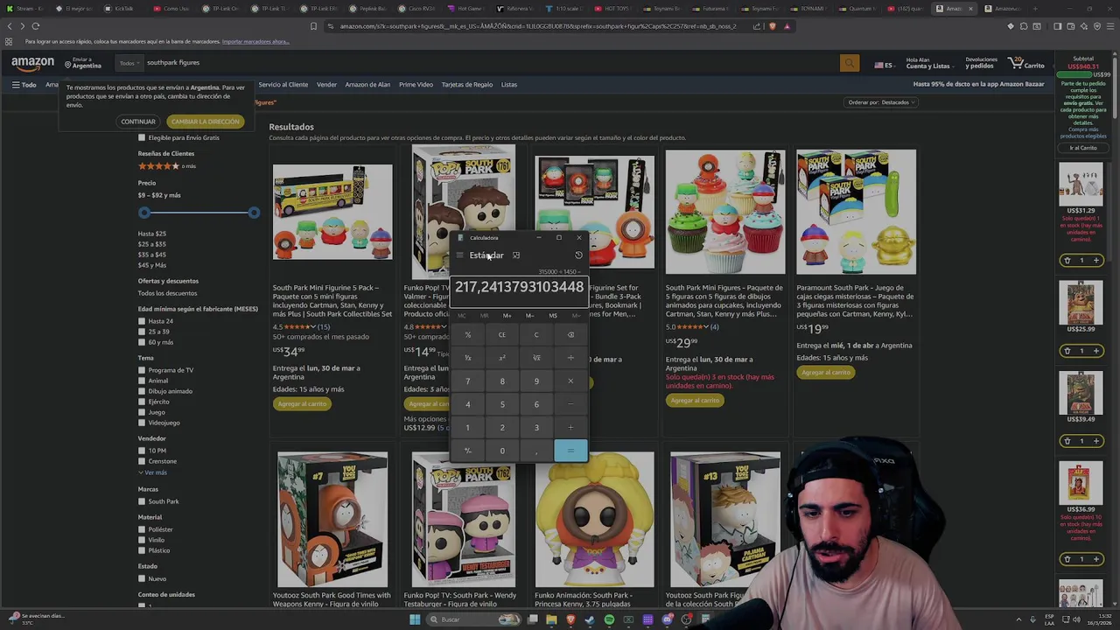This screenshot has width=1120, height=630.
Task: Open quantity stepper for US$31.29 cart item
Action: coord(1081,260)
